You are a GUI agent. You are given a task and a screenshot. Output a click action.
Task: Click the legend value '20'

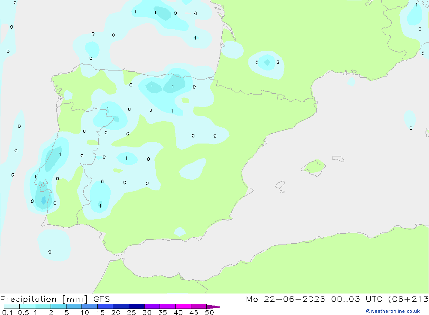116,312
